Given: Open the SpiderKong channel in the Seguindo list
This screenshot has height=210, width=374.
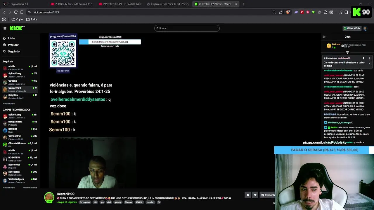Looking at the screenshot, I should click(x=20, y=75).
